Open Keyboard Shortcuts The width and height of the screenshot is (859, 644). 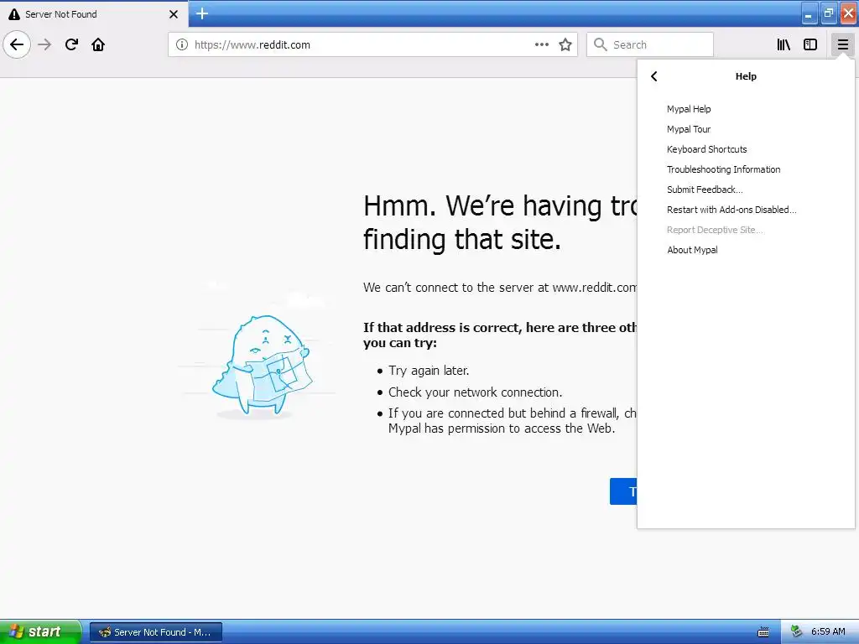706,149
